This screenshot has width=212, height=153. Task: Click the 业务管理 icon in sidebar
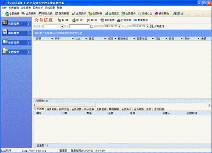click(5, 41)
